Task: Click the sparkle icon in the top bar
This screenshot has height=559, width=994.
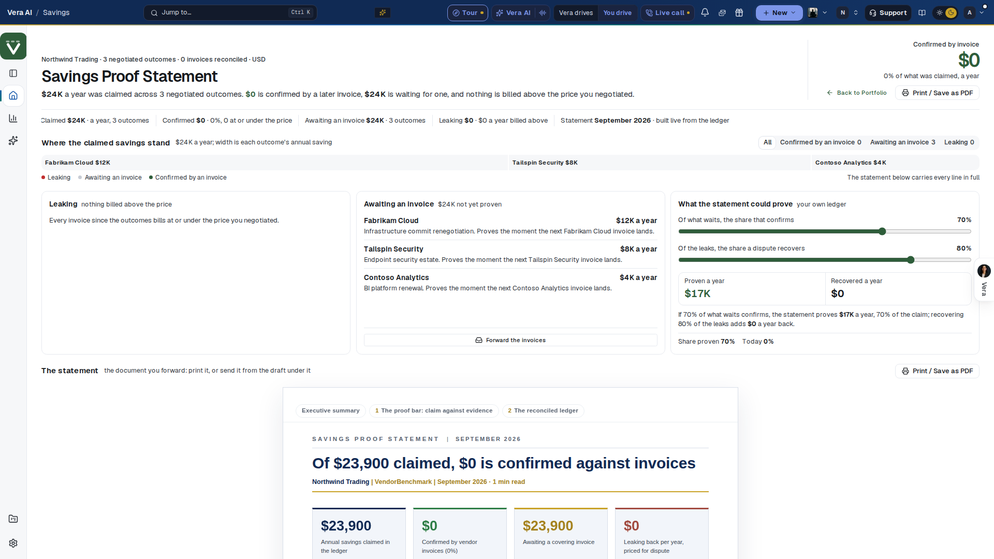Action: coord(383,12)
